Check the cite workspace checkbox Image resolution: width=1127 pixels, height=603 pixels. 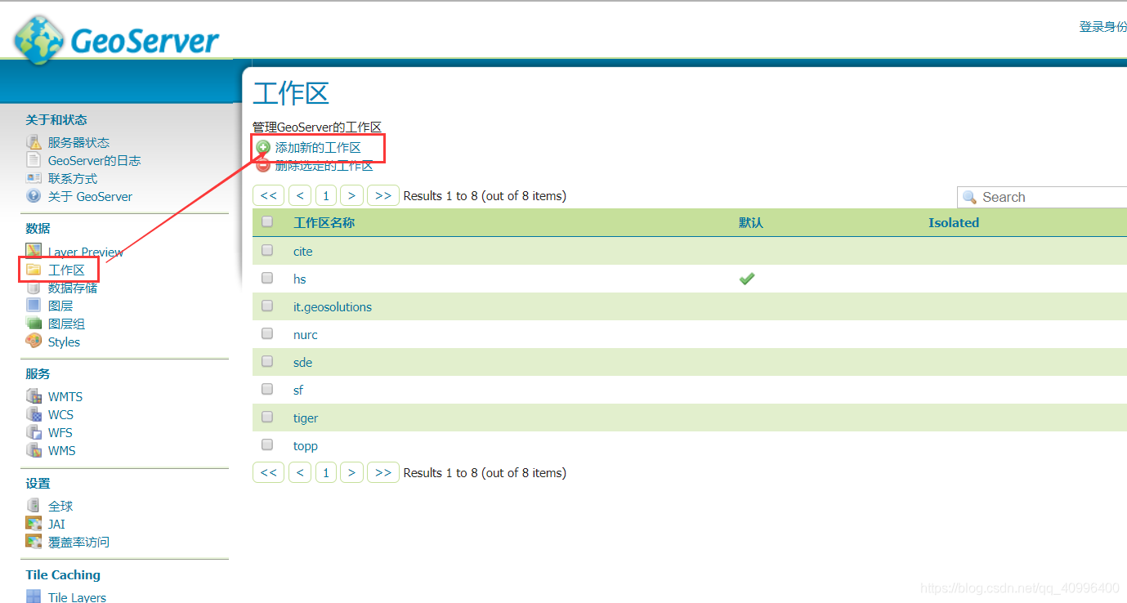pyautogui.click(x=267, y=249)
